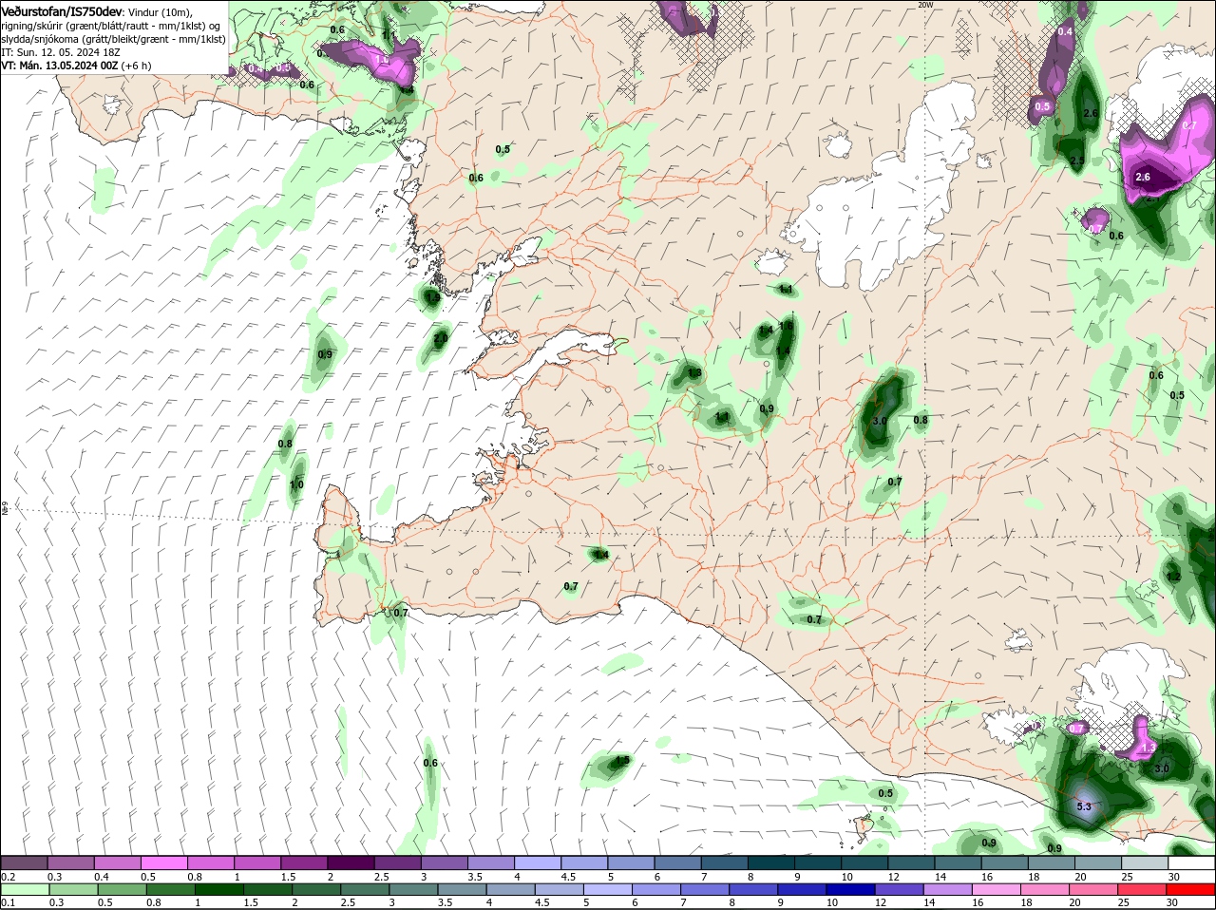Click the 0.1 label on rain scale
1216x910 pixels.
pyautogui.click(x=8, y=902)
